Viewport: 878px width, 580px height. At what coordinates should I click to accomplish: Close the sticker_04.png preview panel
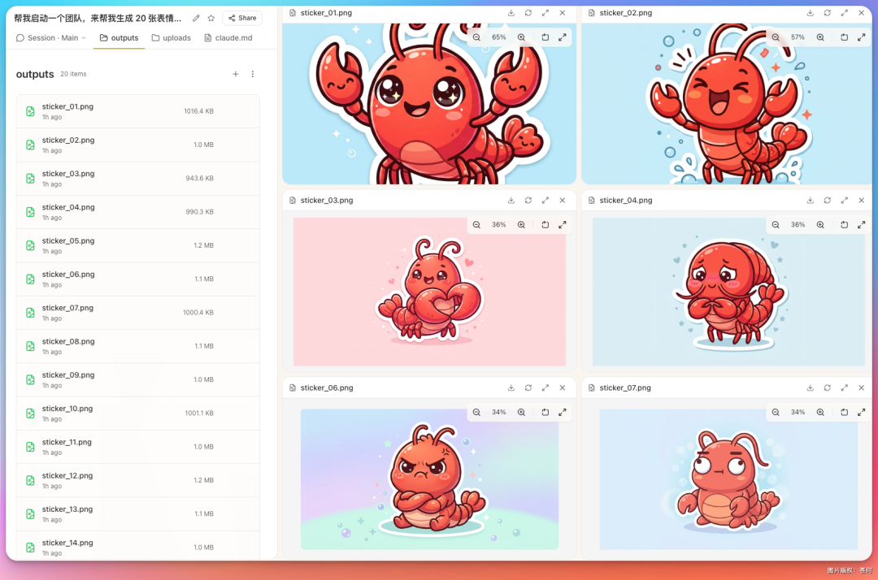coord(861,200)
